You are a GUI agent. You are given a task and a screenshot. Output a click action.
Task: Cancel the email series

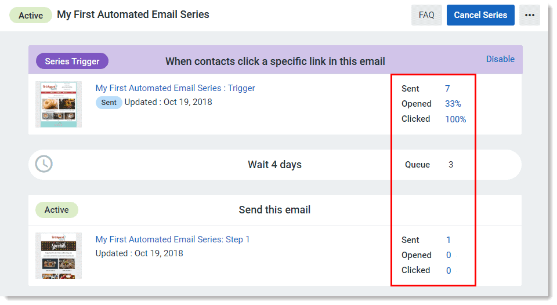[x=480, y=15]
